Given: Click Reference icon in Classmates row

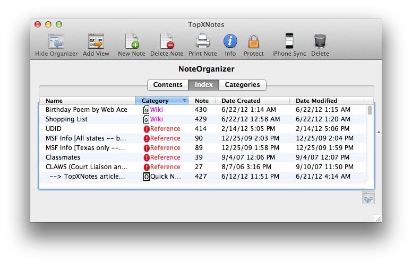Looking at the screenshot, I should (147, 157).
